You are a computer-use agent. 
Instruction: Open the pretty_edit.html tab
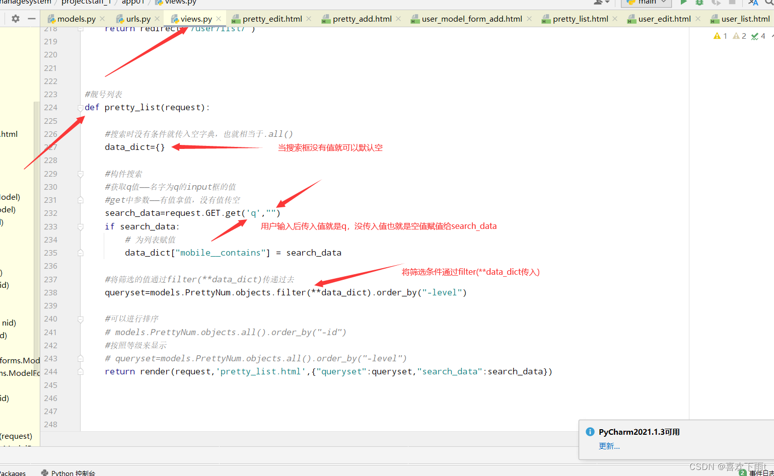[272, 19]
